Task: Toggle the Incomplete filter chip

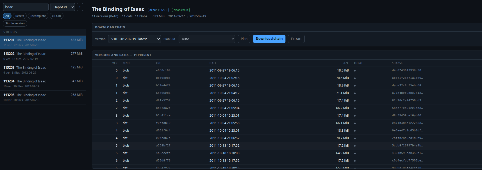Action: (x=38, y=16)
